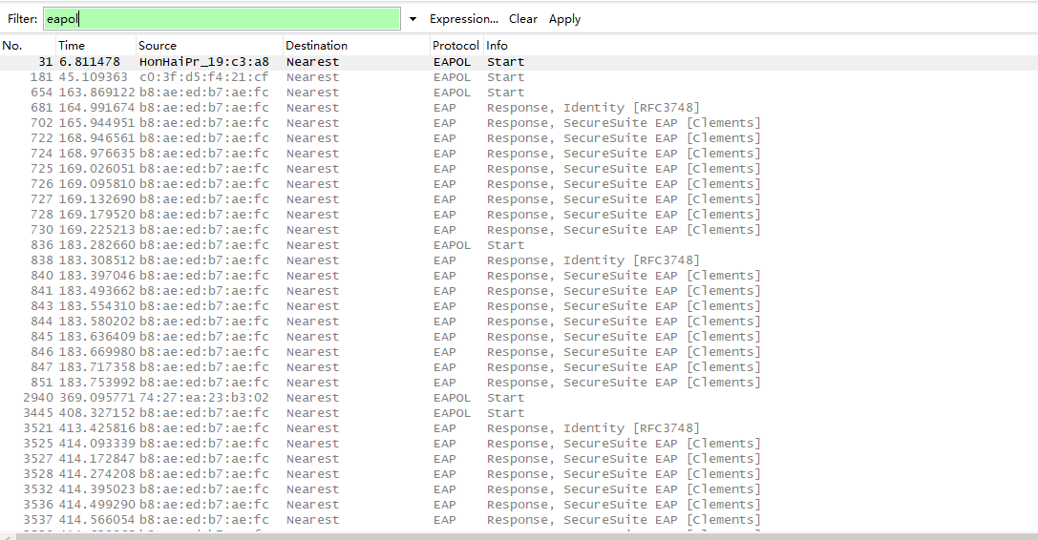Select packet 3445 EAPOL Start row
Image resolution: width=1038 pixels, height=540 pixels.
[x=286, y=413]
